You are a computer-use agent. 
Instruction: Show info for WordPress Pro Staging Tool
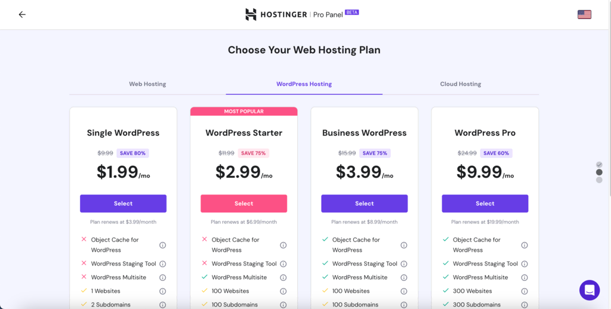pyautogui.click(x=524, y=264)
